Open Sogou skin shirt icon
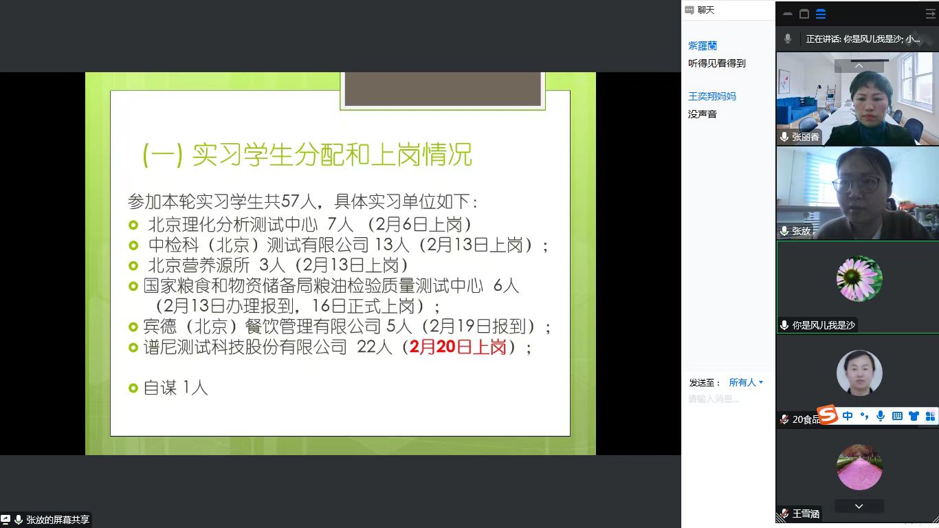Screen dimensions: 939x528 (914, 416)
